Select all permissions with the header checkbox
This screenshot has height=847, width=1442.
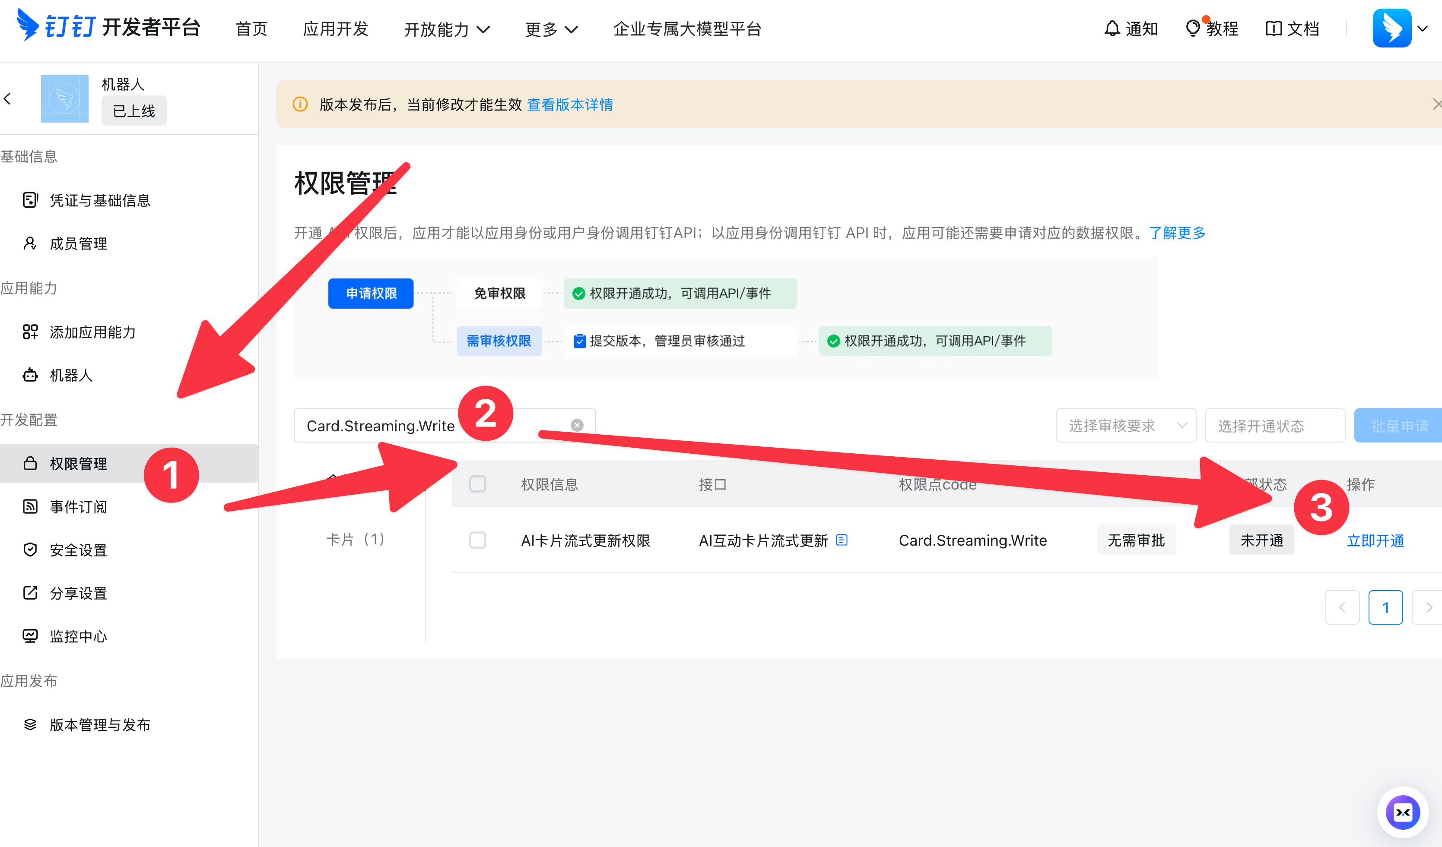[478, 484]
